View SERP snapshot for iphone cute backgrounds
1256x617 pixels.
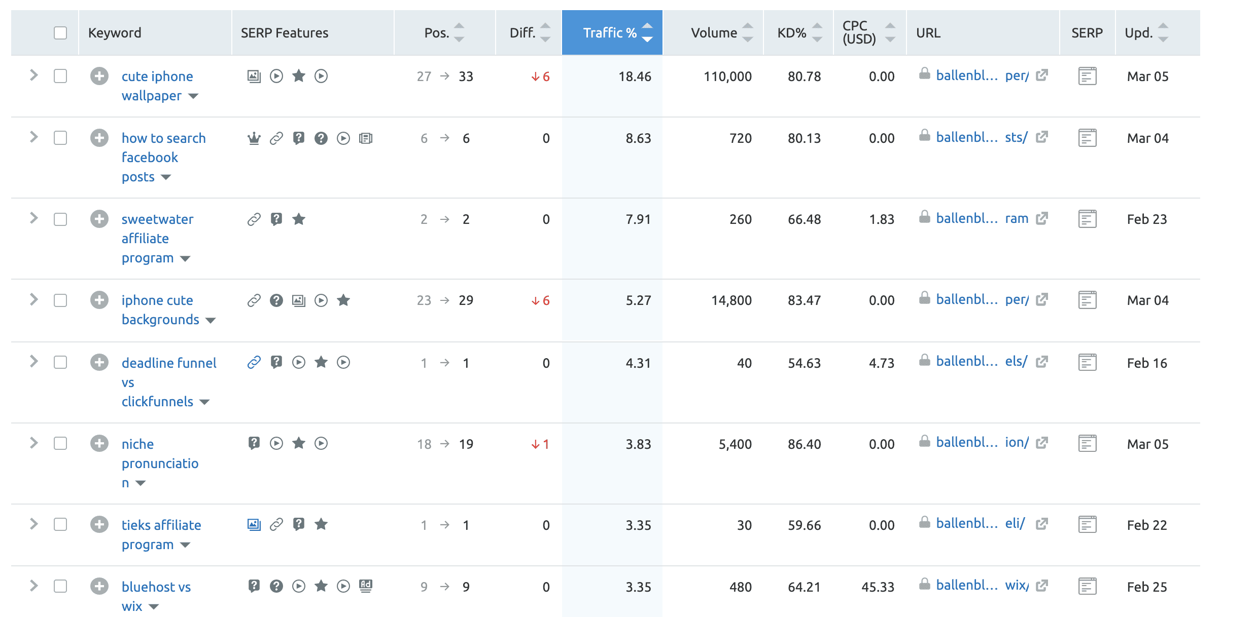(1087, 300)
